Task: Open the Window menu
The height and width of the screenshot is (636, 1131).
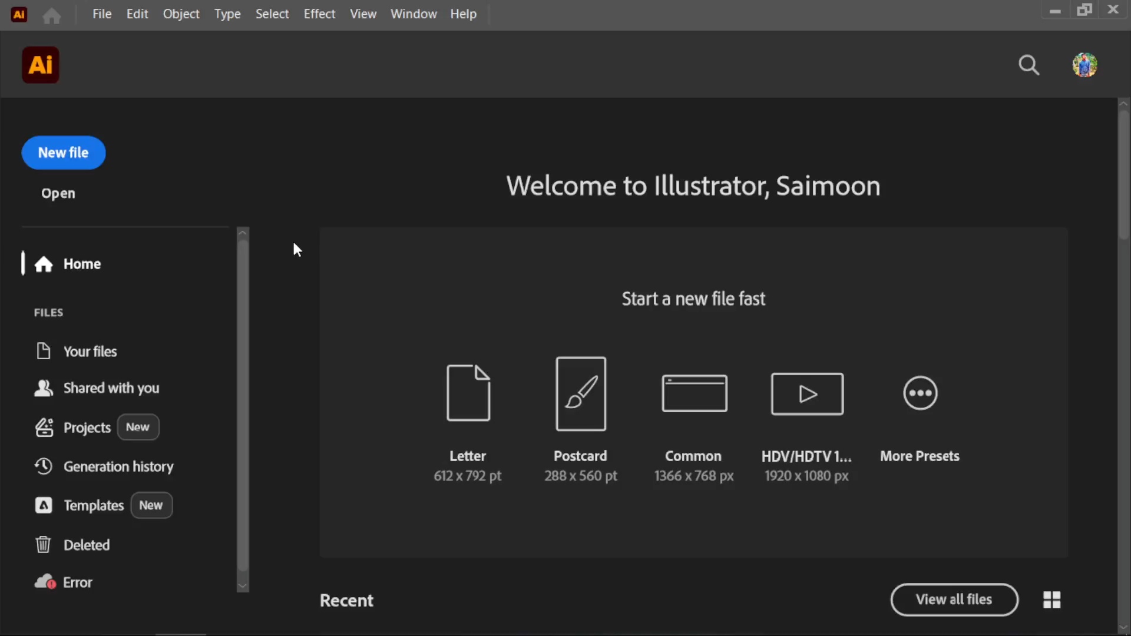Action: [x=414, y=14]
